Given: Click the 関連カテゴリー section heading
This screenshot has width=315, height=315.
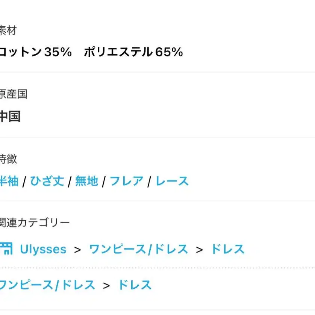Looking at the screenshot, I should (35, 223).
